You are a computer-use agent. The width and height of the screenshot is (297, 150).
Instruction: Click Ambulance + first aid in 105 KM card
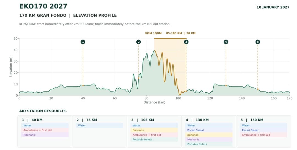pyautogui.click(x=154, y=135)
